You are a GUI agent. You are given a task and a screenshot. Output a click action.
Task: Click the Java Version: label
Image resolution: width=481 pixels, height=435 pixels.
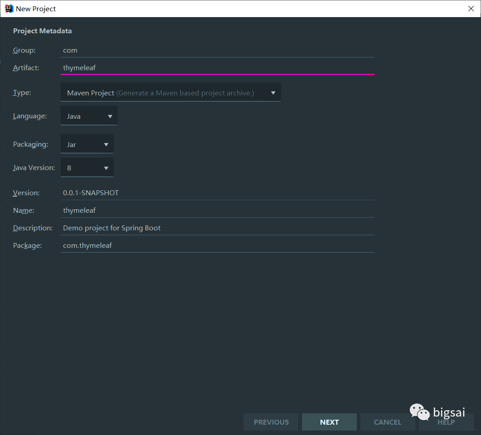[x=34, y=167]
